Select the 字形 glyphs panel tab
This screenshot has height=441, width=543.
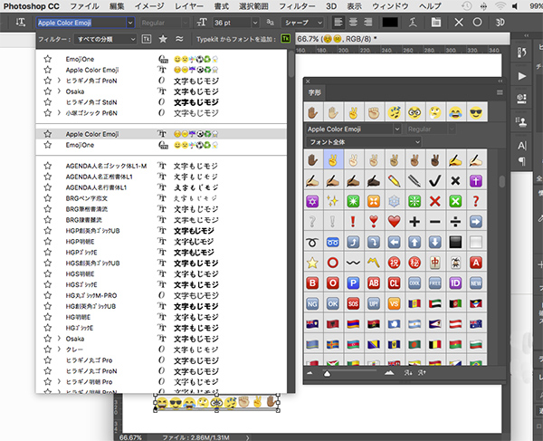pos(315,92)
